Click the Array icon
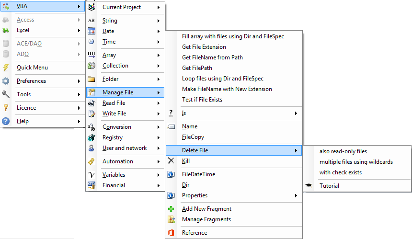Screen dimensions: 412x239 click(x=91, y=55)
